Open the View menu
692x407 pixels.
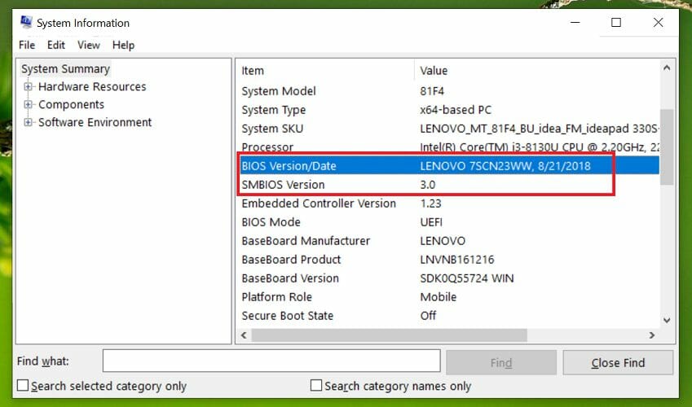[89, 45]
